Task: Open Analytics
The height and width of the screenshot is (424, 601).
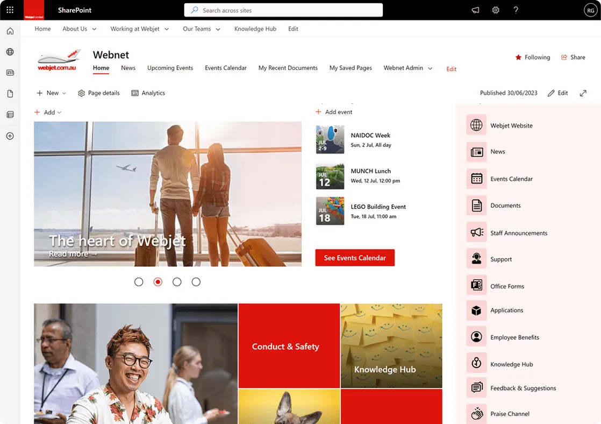Action: (x=148, y=93)
